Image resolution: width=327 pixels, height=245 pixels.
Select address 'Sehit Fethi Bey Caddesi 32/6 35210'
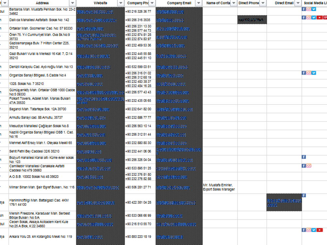34,151
